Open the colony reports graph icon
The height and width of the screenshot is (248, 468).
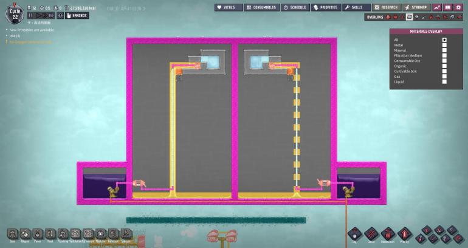pyautogui.click(x=437, y=7)
